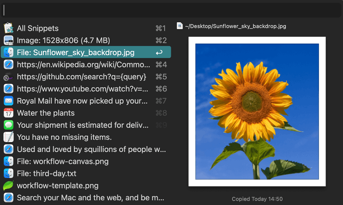Click the ⌘1 shortcut label
This screenshot has width=343, height=205.
click(x=161, y=28)
